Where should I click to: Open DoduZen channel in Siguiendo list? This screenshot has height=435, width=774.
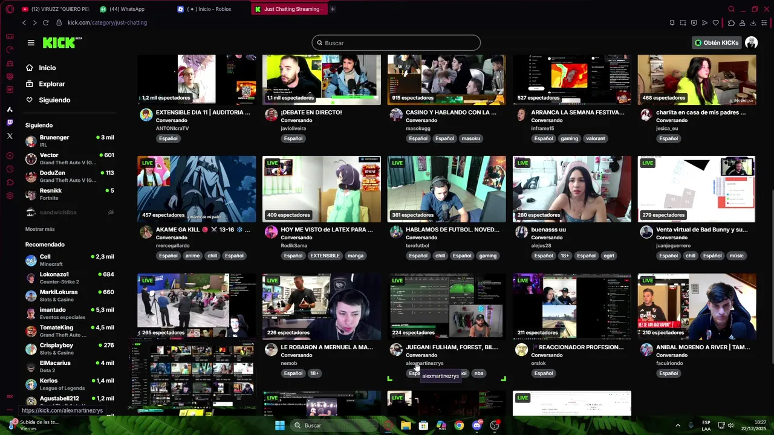point(70,176)
